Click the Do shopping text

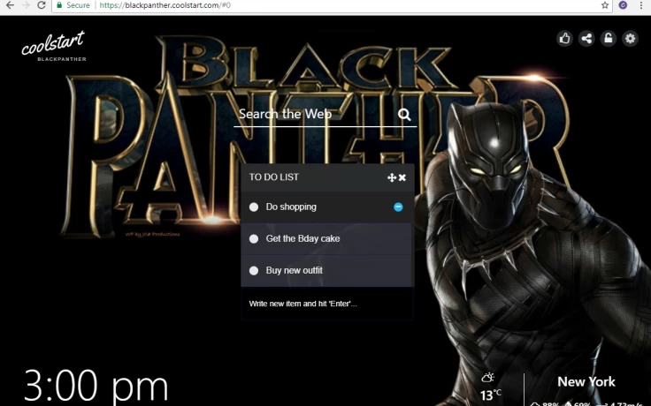pos(291,207)
